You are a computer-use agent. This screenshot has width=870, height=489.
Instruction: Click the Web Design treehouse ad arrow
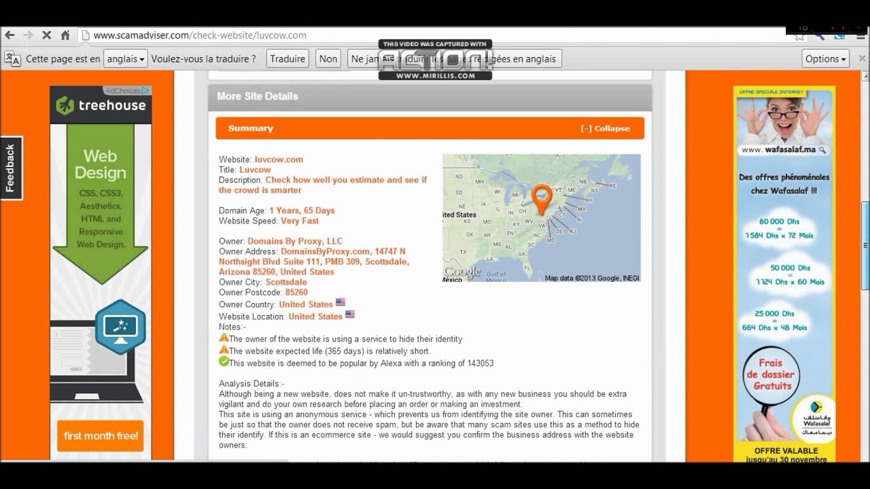point(101,204)
